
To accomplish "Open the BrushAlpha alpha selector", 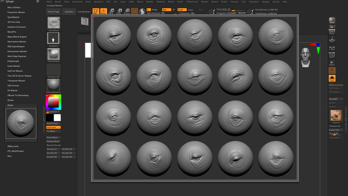I will coord(53,55).
